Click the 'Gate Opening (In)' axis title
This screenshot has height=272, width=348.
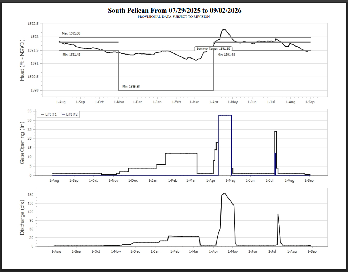(x=22, y=143)
